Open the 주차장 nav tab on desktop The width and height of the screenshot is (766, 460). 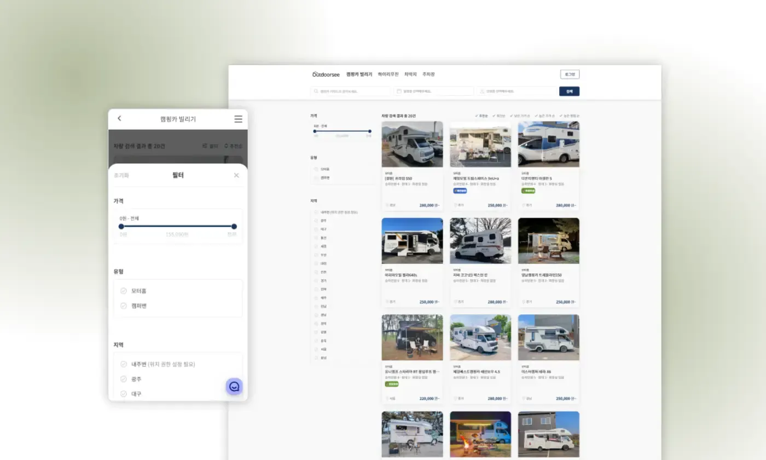(x=428, y=74)
